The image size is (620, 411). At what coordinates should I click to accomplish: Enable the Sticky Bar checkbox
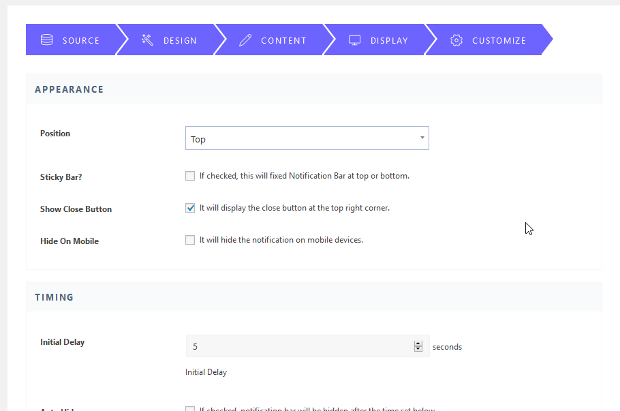click(190, 176)
